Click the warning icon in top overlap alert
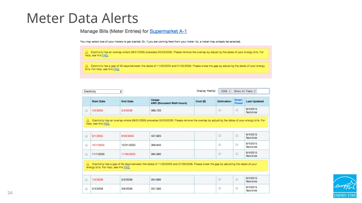Viewport: 362px width, 203px height. 87,52
